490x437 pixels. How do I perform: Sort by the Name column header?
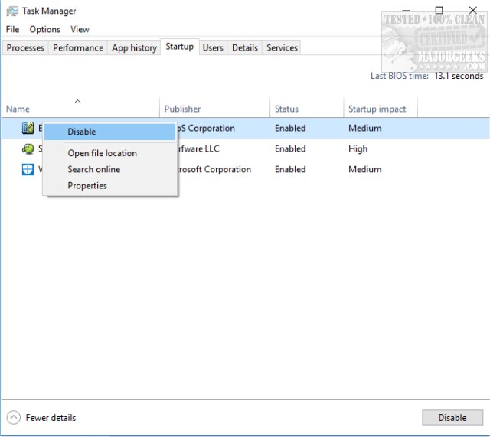pyautogui.click(x=80, y=108)
